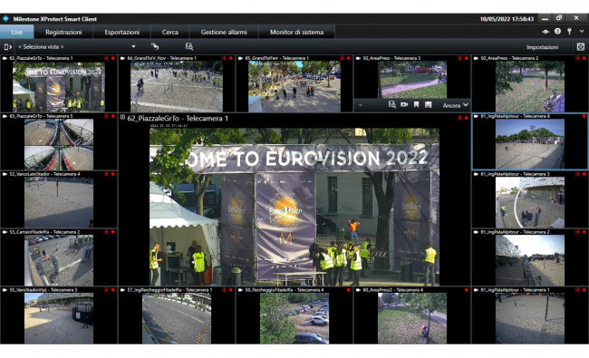Expand the Ancora menu on camera toolbar
The width and height of the screenshot is (589, 358).
coord(455,105)
